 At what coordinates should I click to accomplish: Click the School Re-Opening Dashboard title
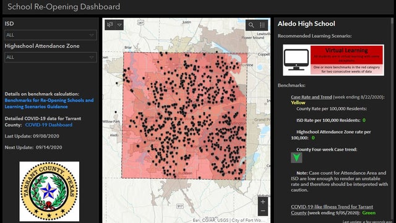pos(64,7)
